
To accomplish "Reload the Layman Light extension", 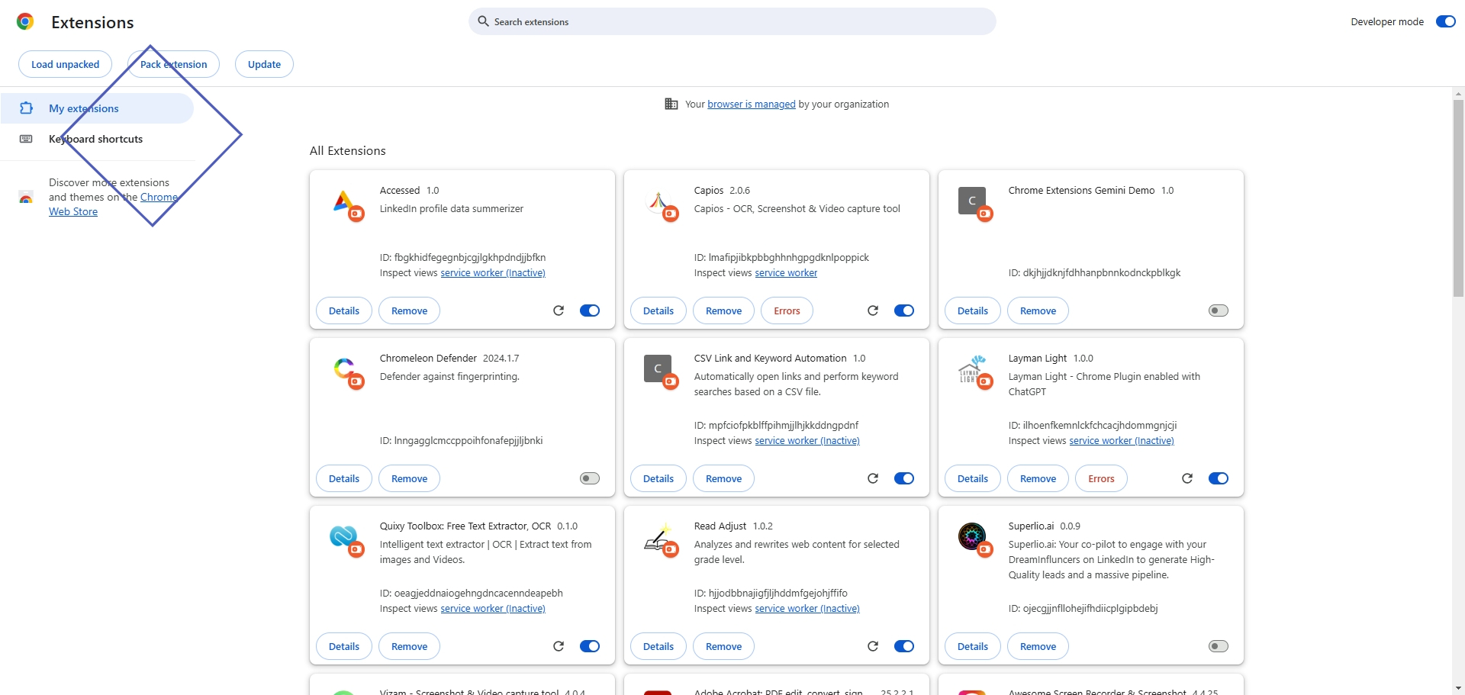I will (x=1187, y=478).
